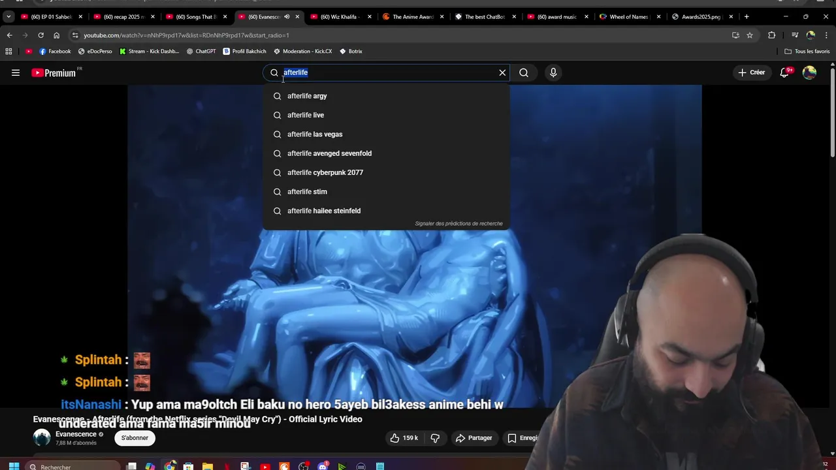Open the Evanescence channel avatar
The height and width of the screenshot is (470, 836).
(42, 438)
